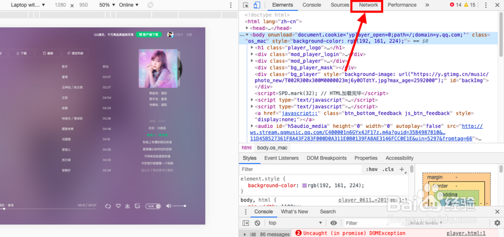Image resolution: width=504 pixels, height=237 pixels.
Task: Mute with the speaker volume icon
Action: click(x=168, y=206)
